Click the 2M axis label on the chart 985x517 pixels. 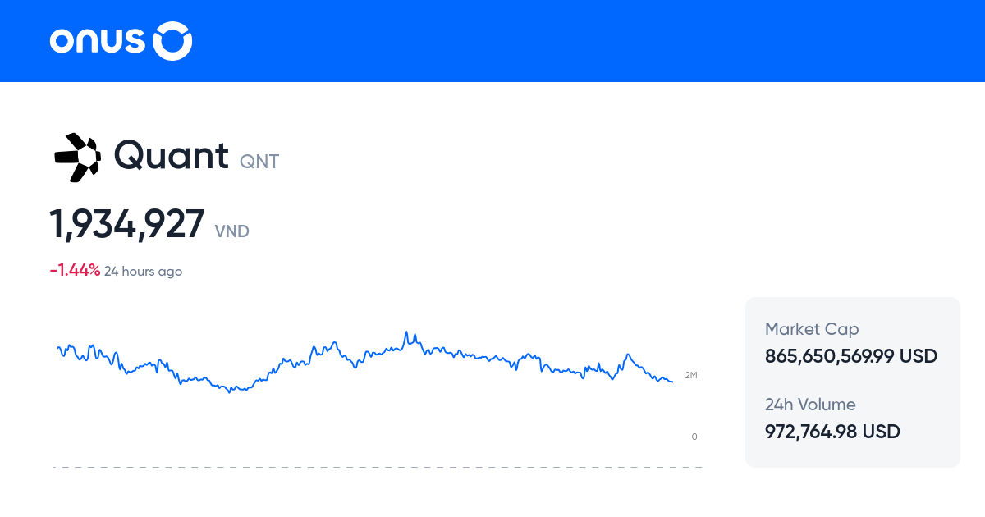click(692, 375)
